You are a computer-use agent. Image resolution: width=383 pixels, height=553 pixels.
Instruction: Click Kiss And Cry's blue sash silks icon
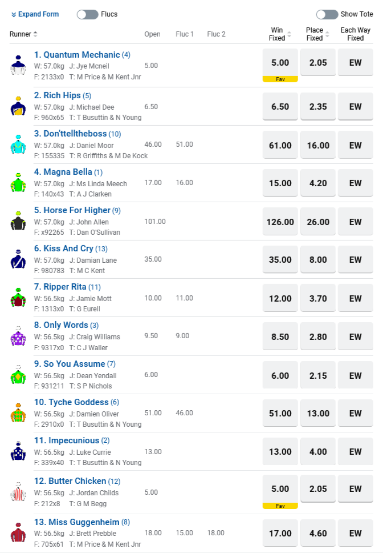(18, 259)
